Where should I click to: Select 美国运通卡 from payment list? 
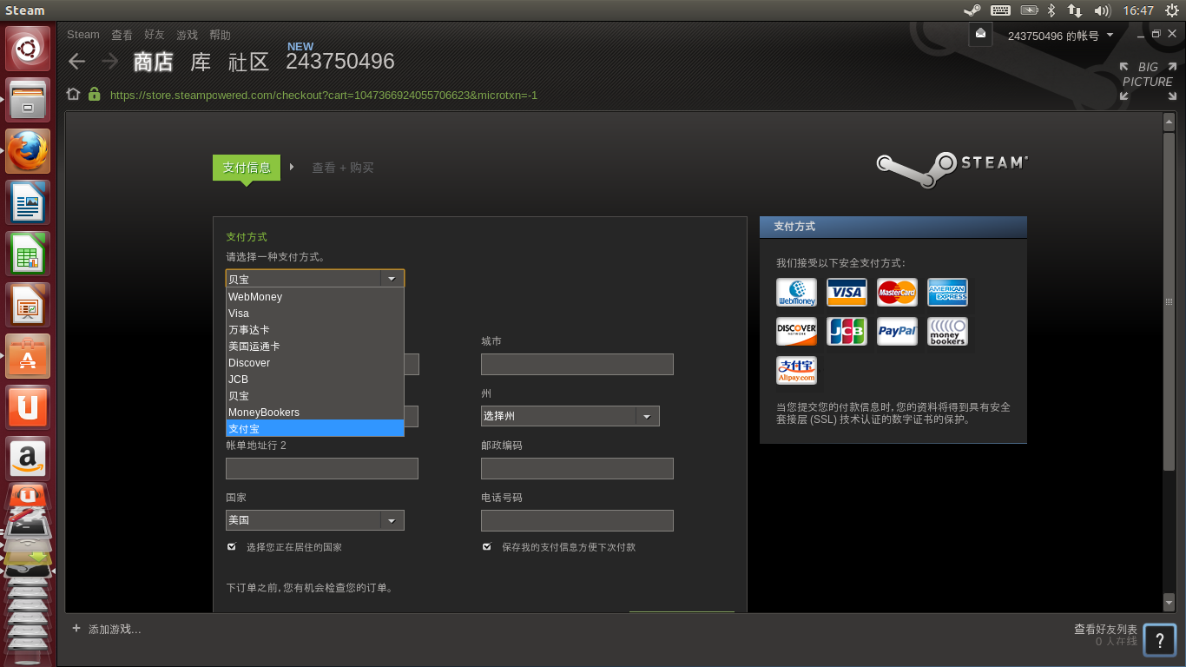pyautogui.click(x=315, y=347)
